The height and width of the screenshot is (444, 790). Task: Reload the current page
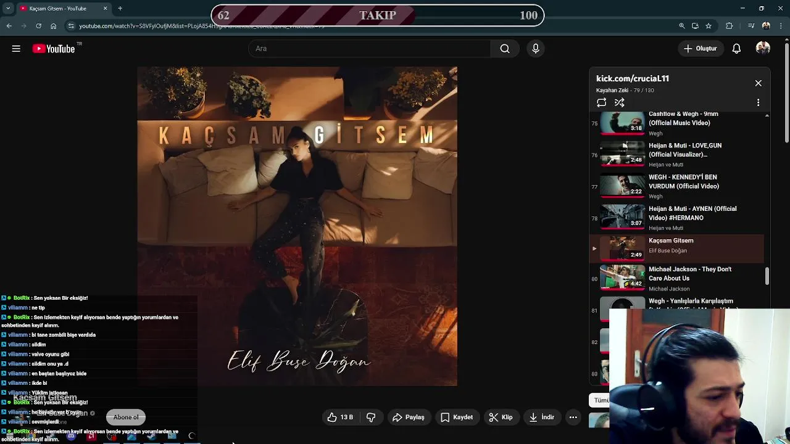(x=38, y=26)
